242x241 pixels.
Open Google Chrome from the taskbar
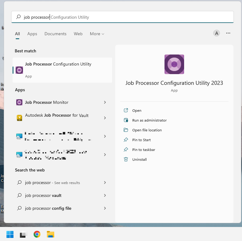(37, 234)
